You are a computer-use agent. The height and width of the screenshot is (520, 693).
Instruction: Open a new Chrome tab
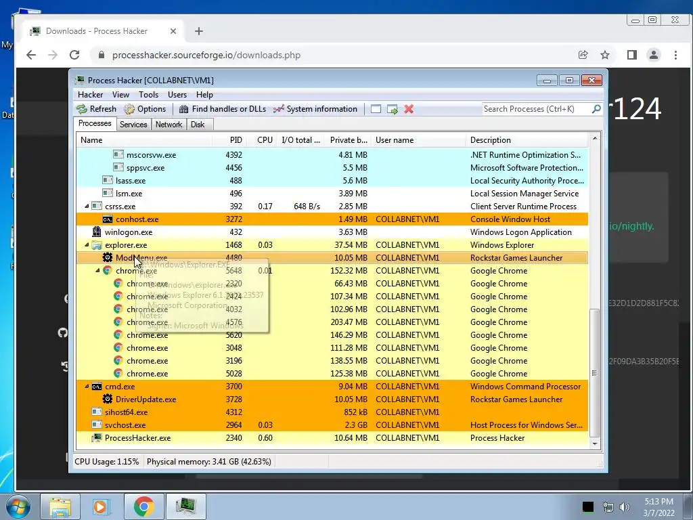tap(199, 31)
